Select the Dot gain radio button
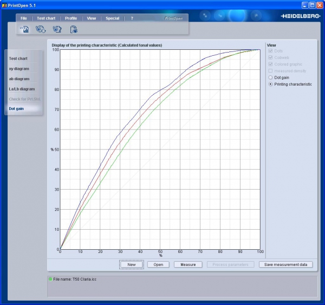 tap(270, 77)
